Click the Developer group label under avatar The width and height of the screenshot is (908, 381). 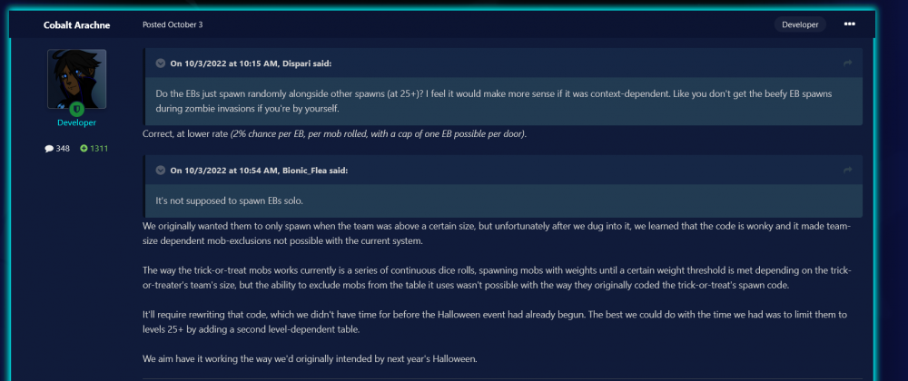pos(76,122)
